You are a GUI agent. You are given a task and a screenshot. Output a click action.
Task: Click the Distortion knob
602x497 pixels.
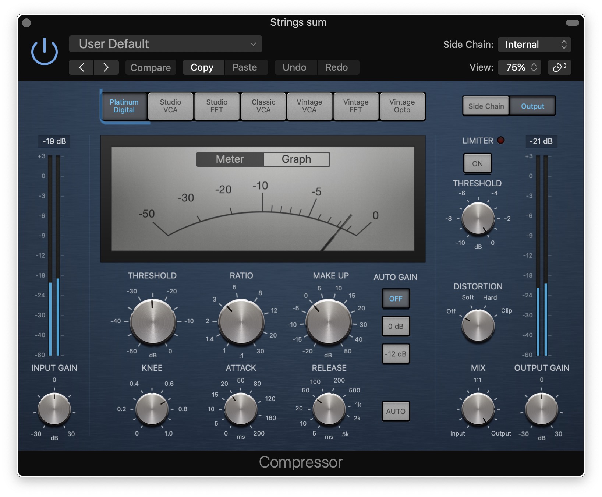tap(478, 325)
